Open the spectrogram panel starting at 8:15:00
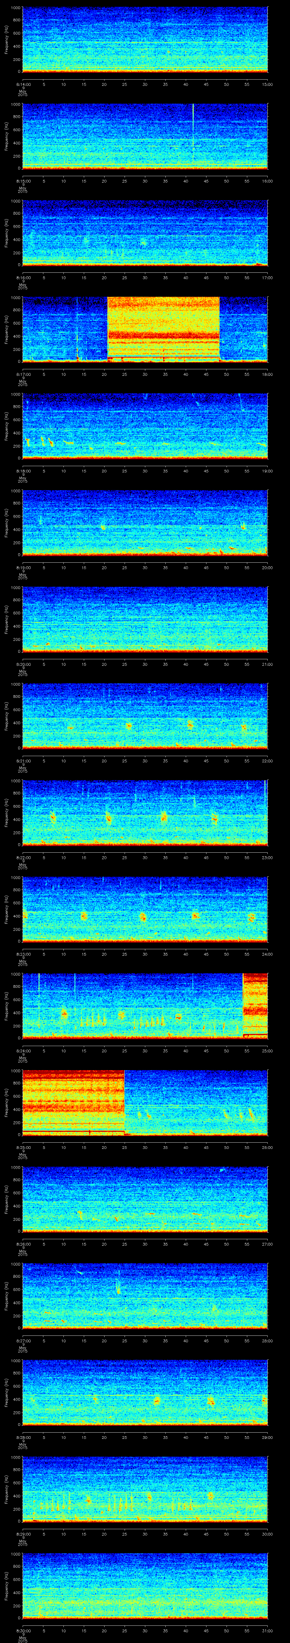This screenshot has width=290, height=1643. (145, 136)
